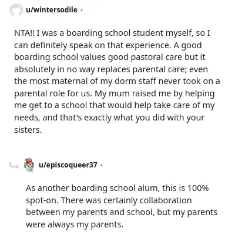Click the line starting 'me get to a school'

pos(115,106)
